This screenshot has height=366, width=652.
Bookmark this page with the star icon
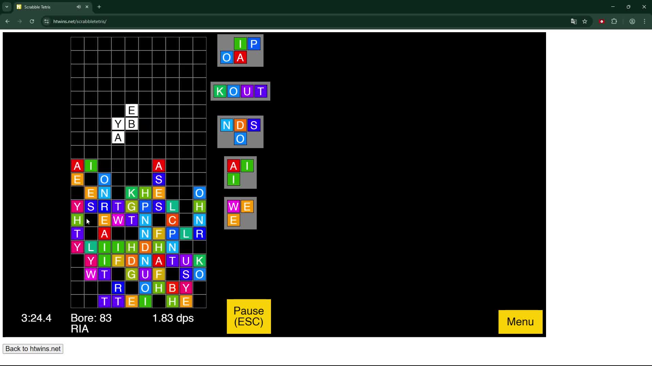(x=585, y=21)
